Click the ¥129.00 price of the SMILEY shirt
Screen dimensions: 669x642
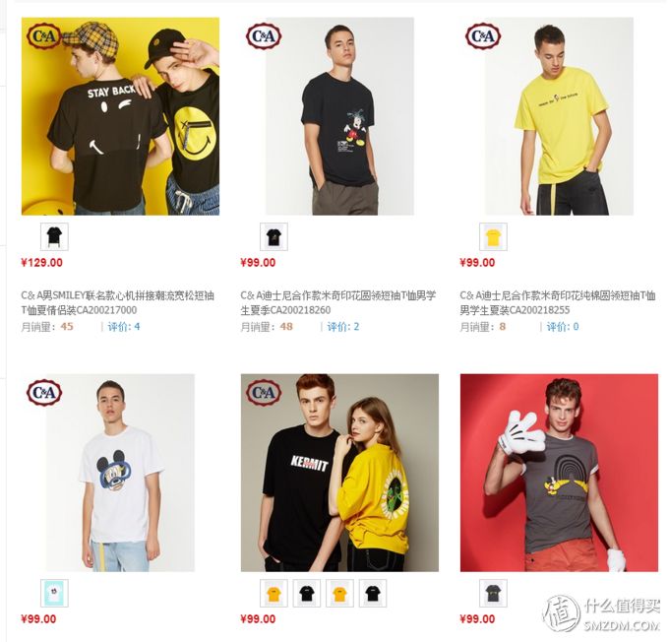[41, 262]
